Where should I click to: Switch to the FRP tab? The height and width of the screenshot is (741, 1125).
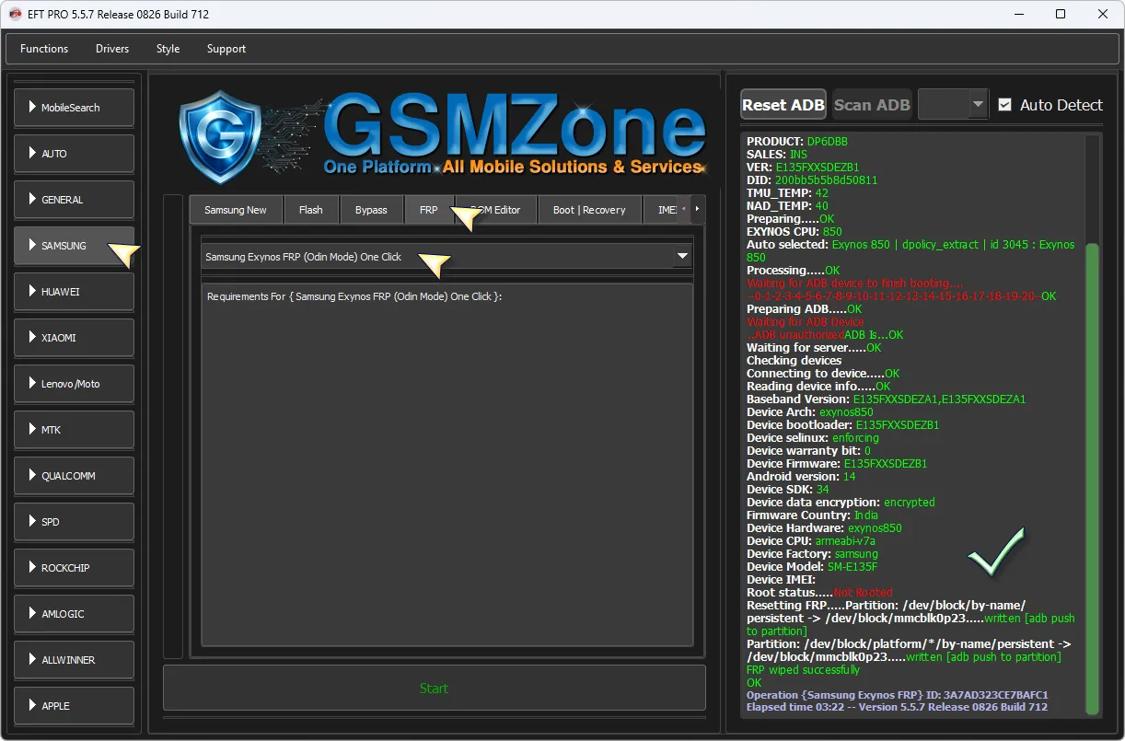tap(429, 210)
